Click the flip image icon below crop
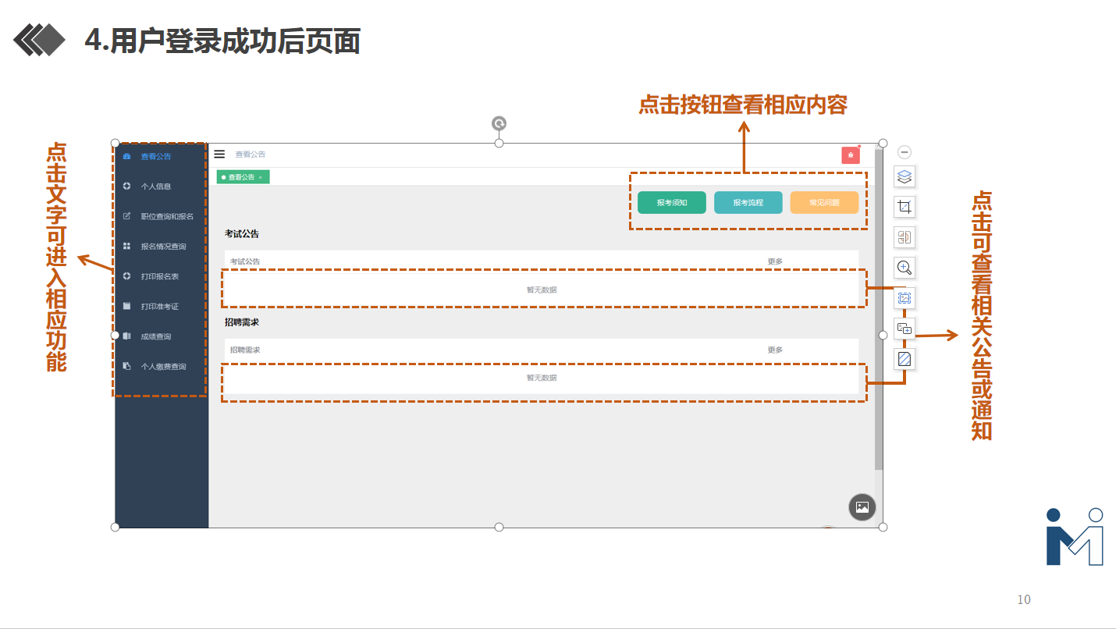 tap(905, 237)
